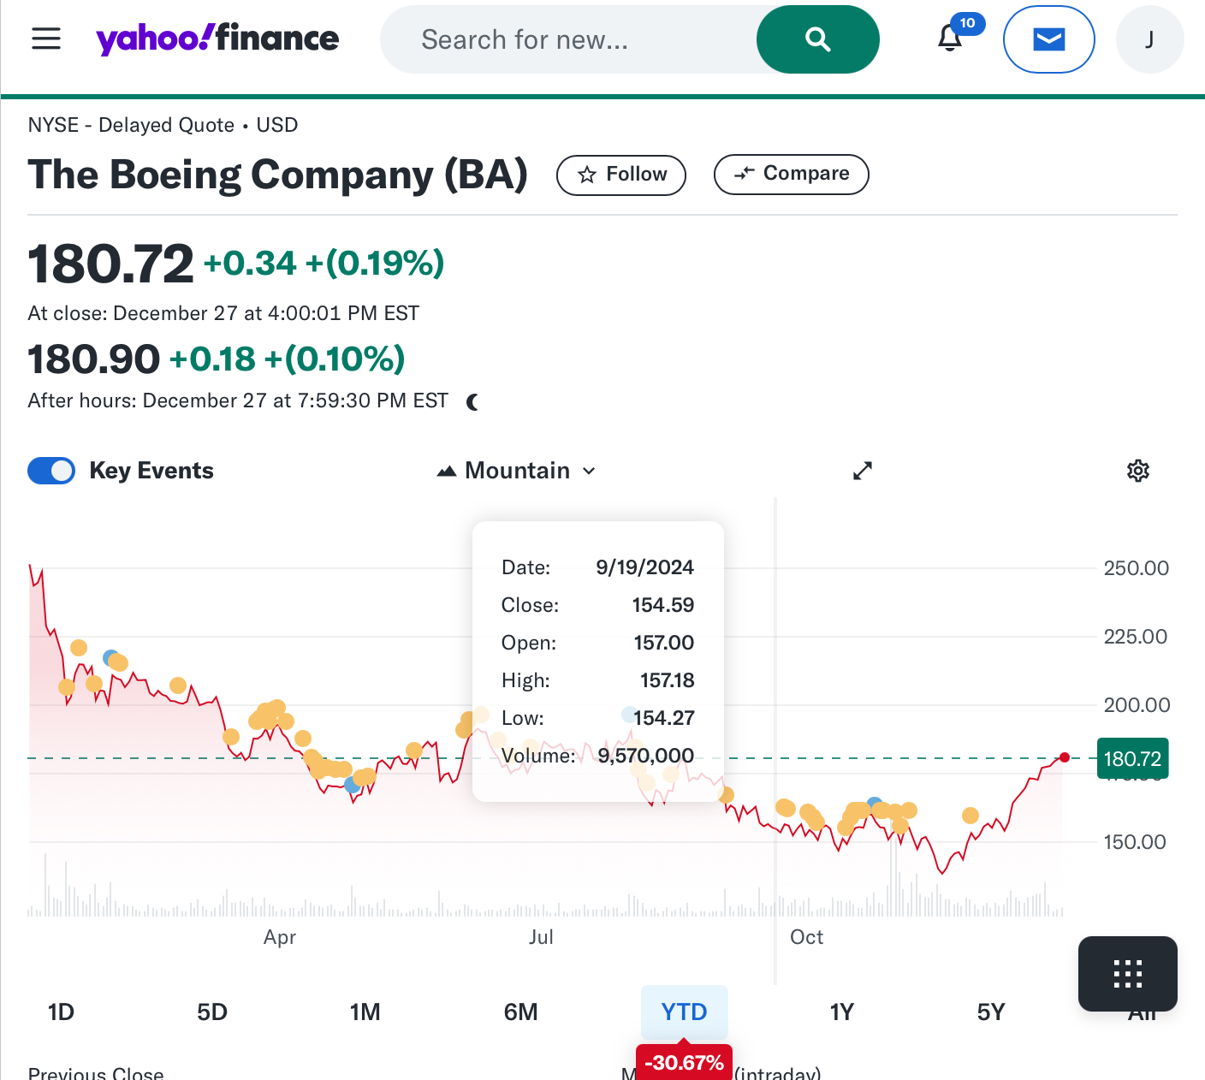Toggle the Key Events switch off
This screenshot has height=1080, width=1205.
point(51,471)
